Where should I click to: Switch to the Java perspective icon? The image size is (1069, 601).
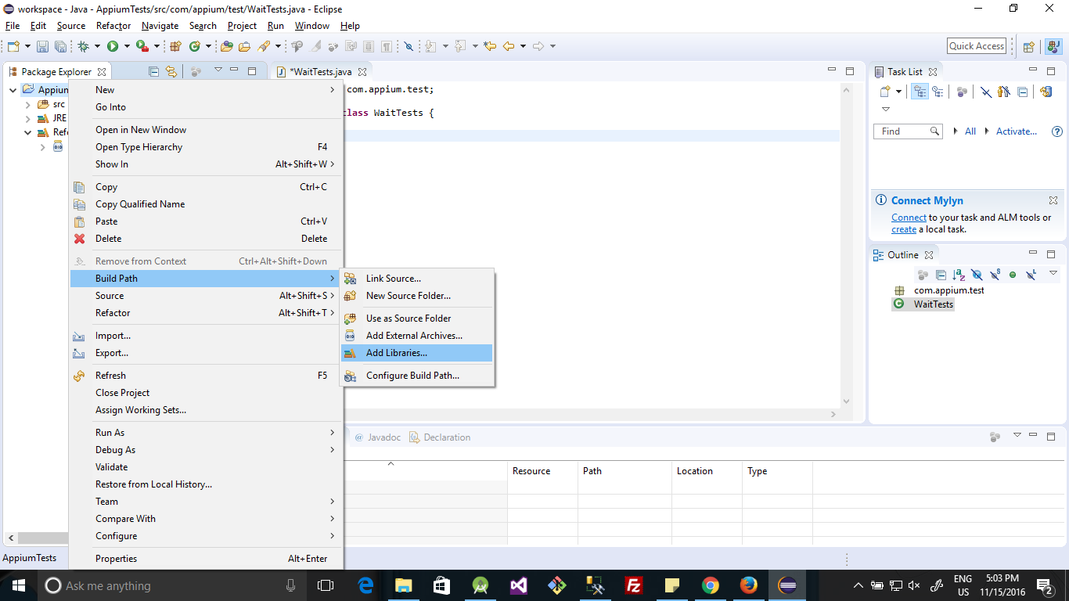(1053, 46)
